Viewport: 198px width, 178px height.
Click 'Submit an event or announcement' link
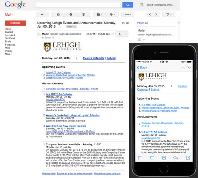74,174
